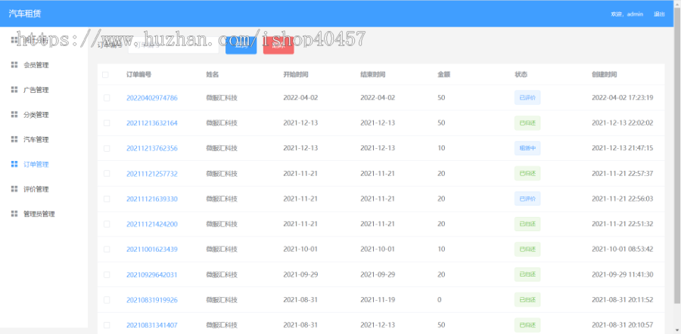
Task: Open order link 20210831341407
Action: pyautogui.click(x=152, y=325)
